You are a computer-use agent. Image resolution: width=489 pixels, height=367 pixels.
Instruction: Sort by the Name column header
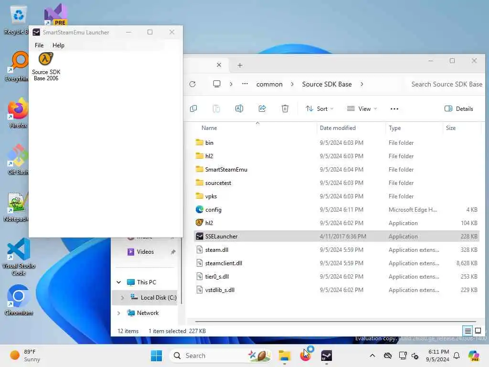pos(209,128)
